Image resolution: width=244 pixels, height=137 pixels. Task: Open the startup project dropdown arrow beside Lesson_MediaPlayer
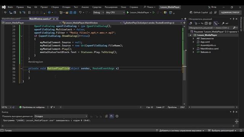[x=151, y=13]
